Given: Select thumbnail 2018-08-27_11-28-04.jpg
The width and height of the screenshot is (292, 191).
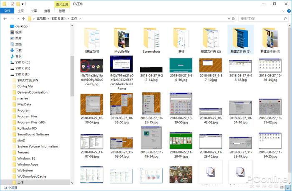Looking at the screenshot, I should (181, 143).
